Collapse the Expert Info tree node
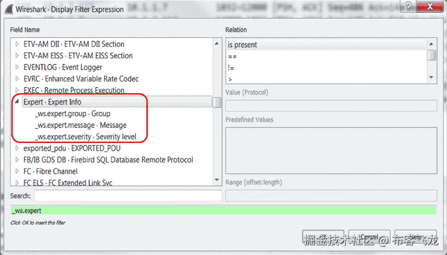The width and height of the screenshot is (447, 255). 17,102
